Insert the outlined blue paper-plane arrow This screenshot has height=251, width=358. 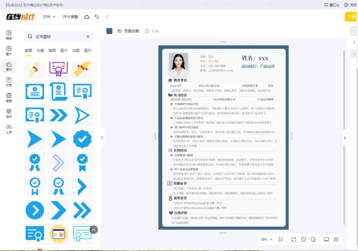coord(83,115)
